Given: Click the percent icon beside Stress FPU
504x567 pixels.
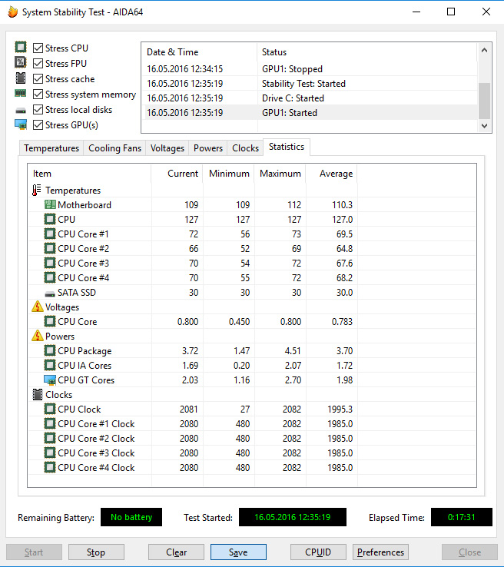Looking at the screenshot, I should click(x=21, y=62).
